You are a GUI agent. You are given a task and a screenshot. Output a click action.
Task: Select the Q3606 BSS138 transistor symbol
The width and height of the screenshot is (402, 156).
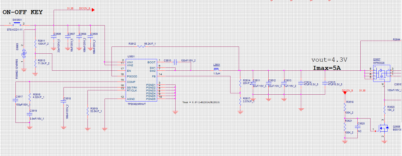[384, 129]
